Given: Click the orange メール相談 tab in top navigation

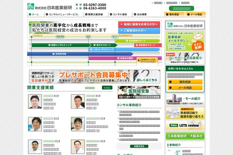Looking at the screenshot, I should 196,14.
